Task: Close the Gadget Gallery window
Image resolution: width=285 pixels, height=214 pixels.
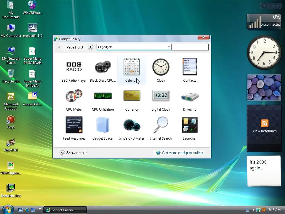Action: pyautogui.click(x=203, y=37)
